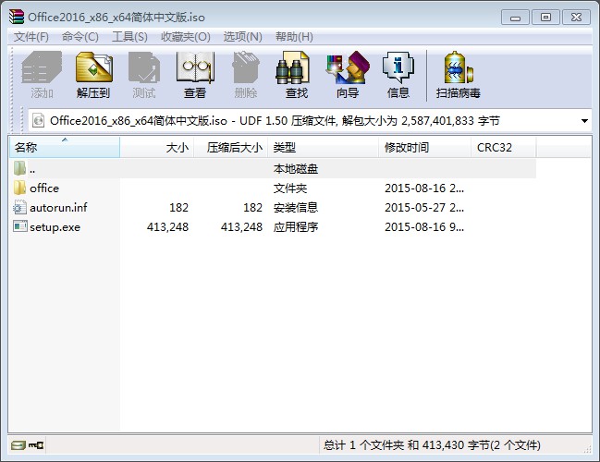Select the 'office' folder name

(44, 188)
